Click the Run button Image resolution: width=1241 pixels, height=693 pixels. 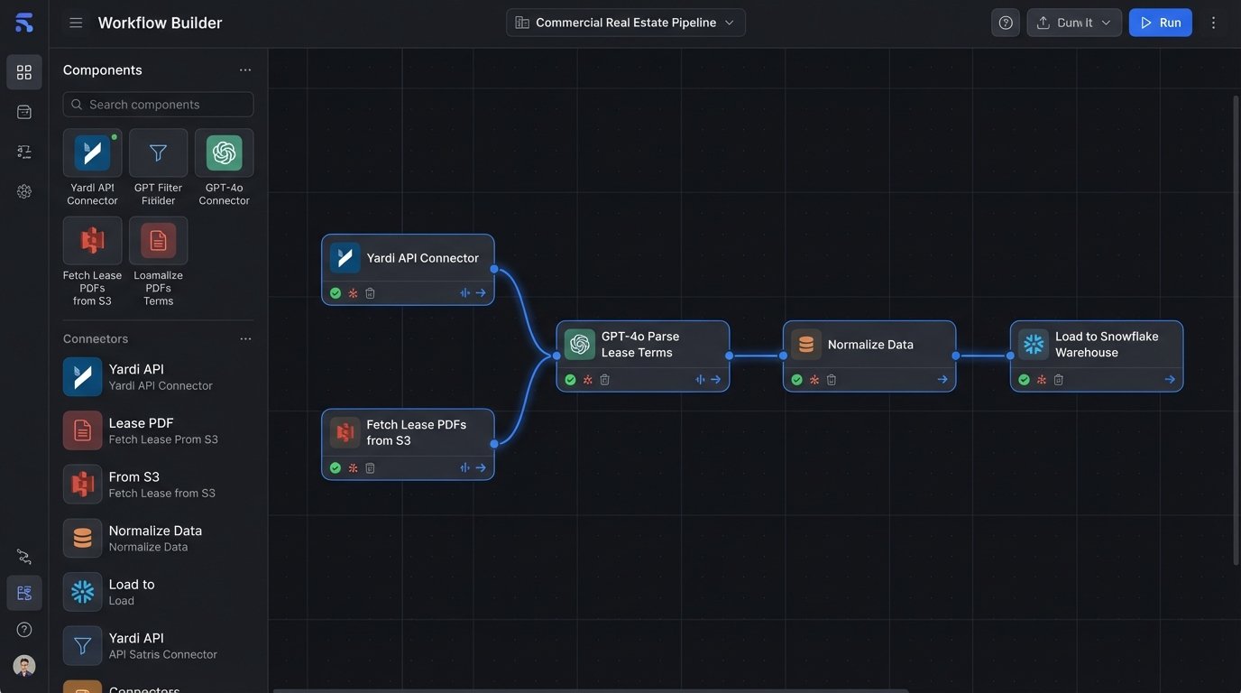tap(1160, 23)
